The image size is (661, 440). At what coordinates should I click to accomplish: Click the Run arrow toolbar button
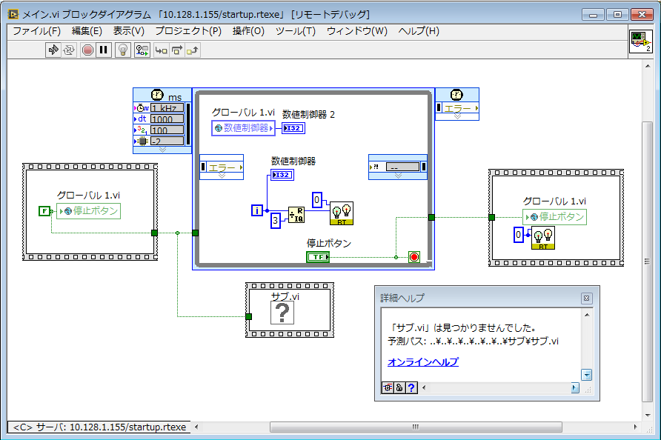point(53,50)
